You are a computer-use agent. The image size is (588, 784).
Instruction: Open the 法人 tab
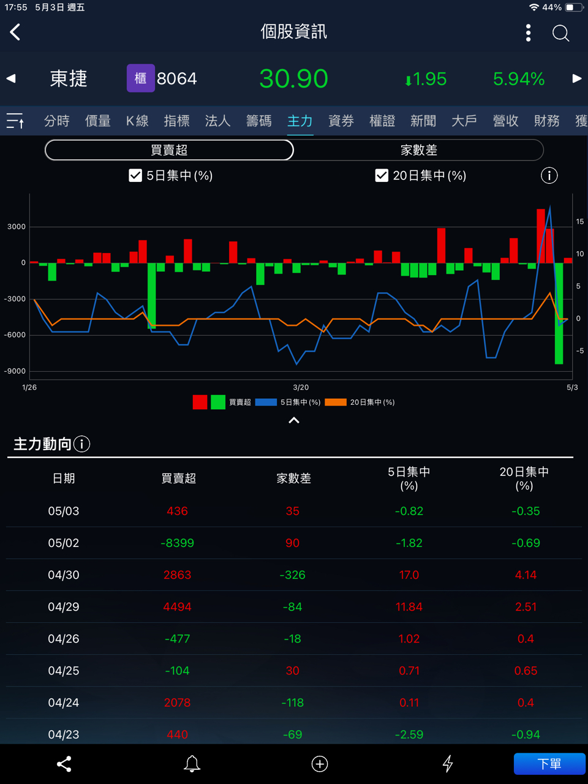tap(217, 121)
